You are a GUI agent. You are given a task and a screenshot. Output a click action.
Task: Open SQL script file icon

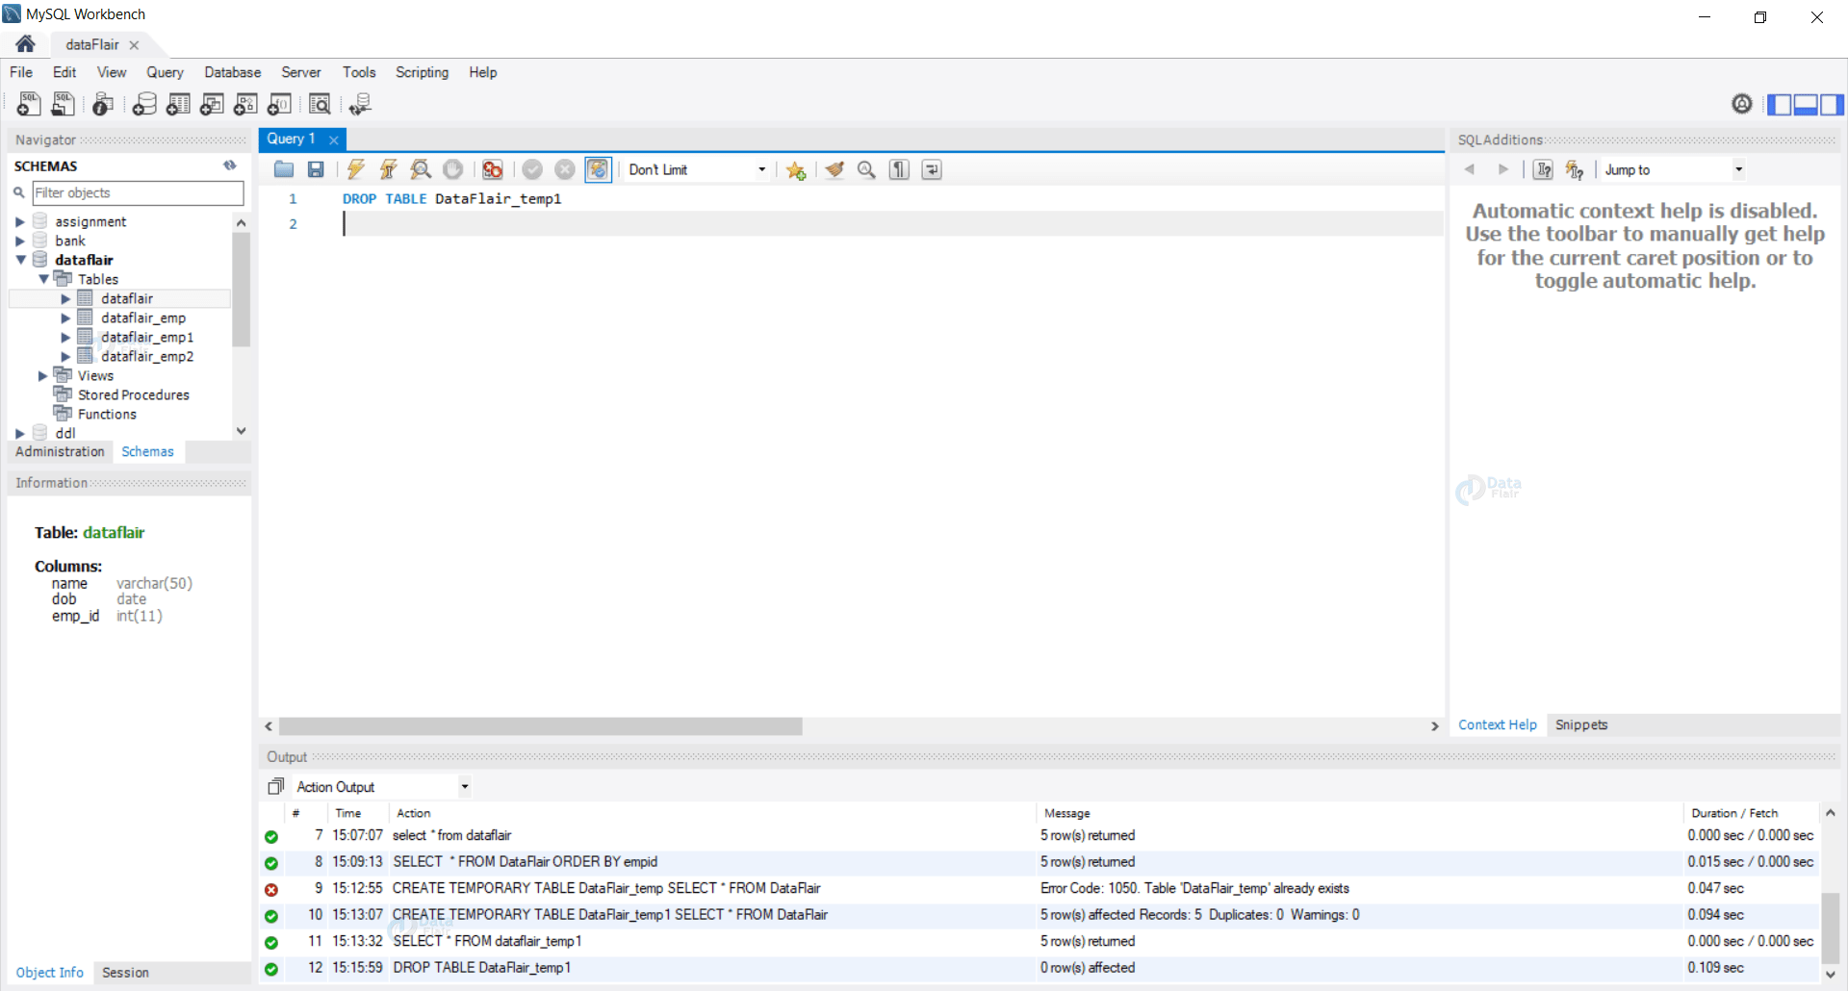click(63, 104)
